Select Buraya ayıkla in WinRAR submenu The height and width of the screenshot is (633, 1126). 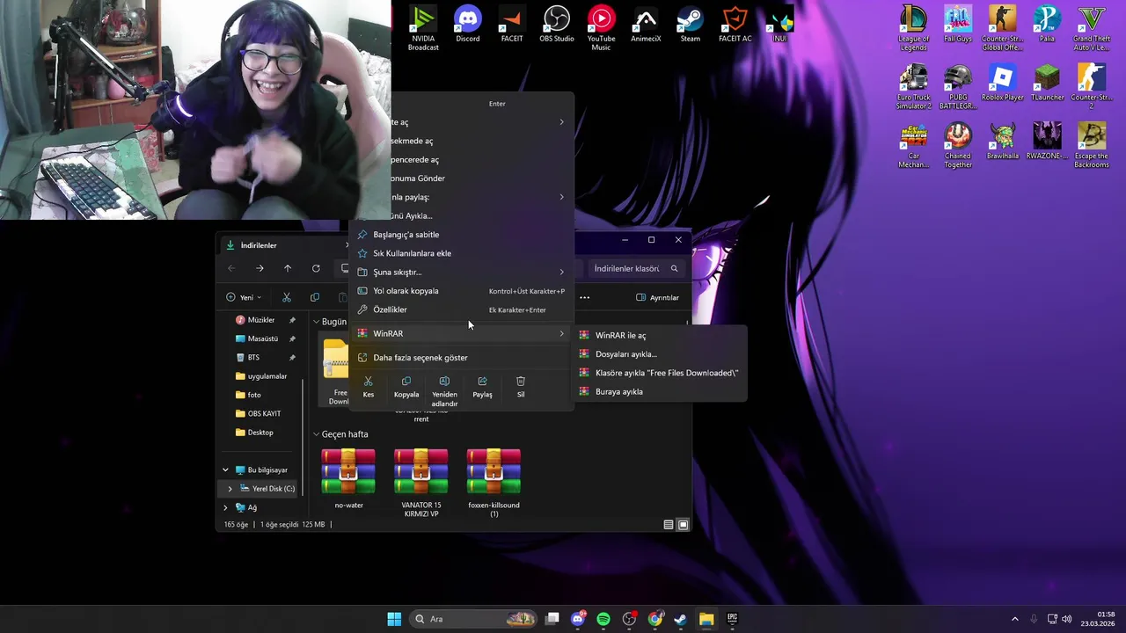(660, 391)
